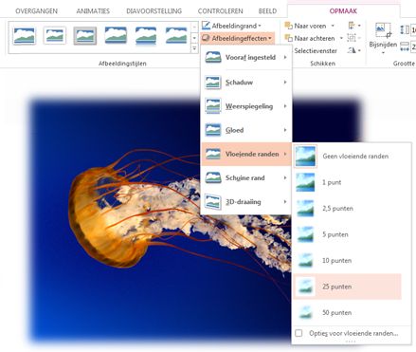This screenshot has height=352, width=416.
Task: Click the Schaduw effect icon
Action: tap(213, 83)
